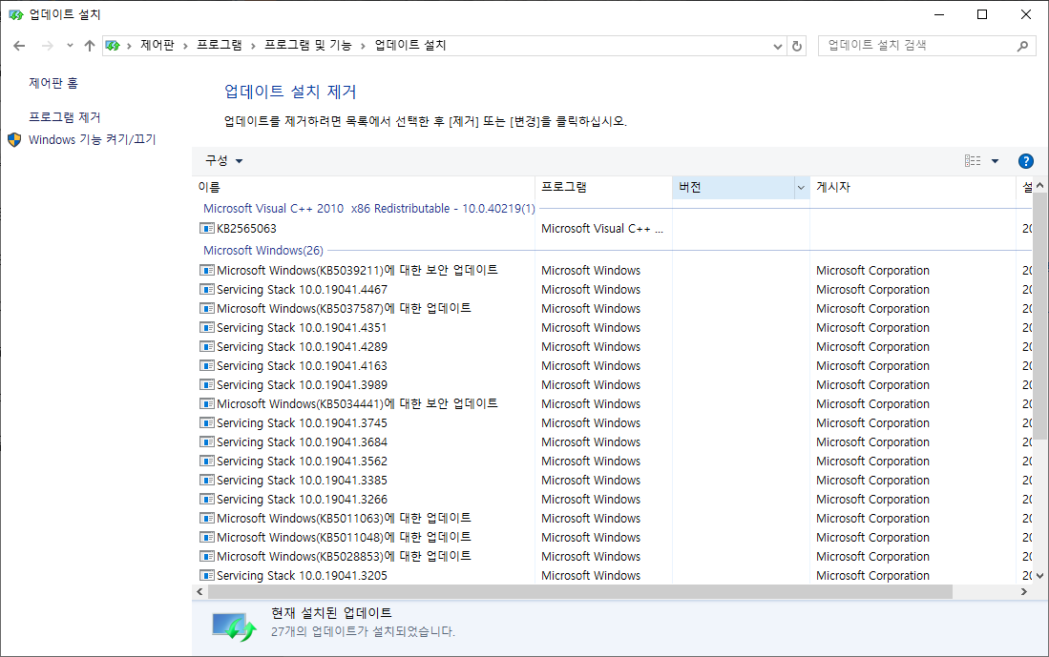This screenshot has height=657, width=1049.
Task: Click the address bar control panel icon
Action: 113,46
